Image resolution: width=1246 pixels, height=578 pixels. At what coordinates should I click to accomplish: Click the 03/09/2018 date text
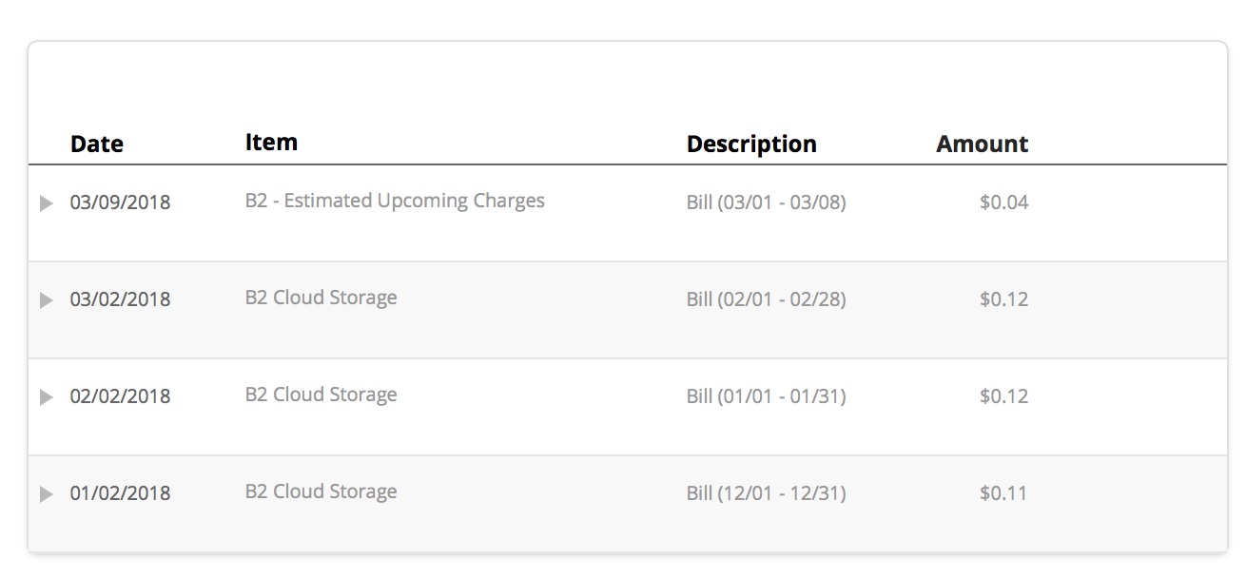click(120, 202)
